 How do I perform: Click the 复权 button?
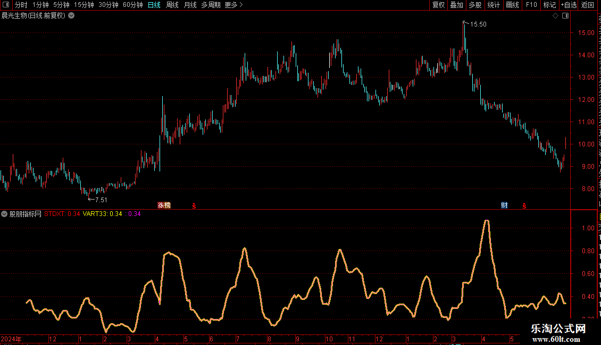[438, 5]
